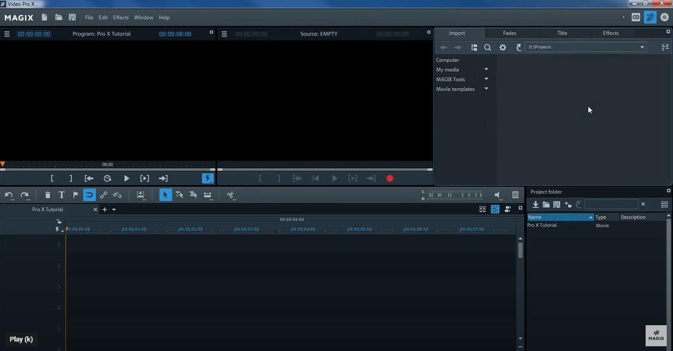Click the ungroup broken chain icon
Viewport: 673px width, 351px height.
click(117, 195)
